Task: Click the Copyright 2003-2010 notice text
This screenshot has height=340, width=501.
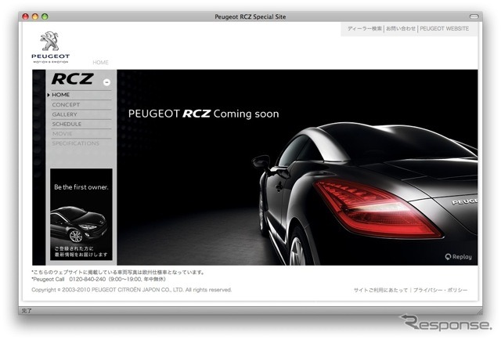Action: point(132,290)
